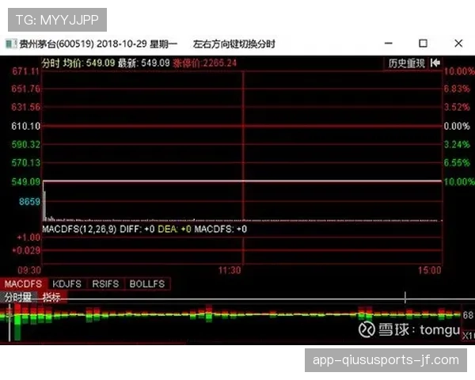Click the white price line on the chart

click(x=242, y=181)
